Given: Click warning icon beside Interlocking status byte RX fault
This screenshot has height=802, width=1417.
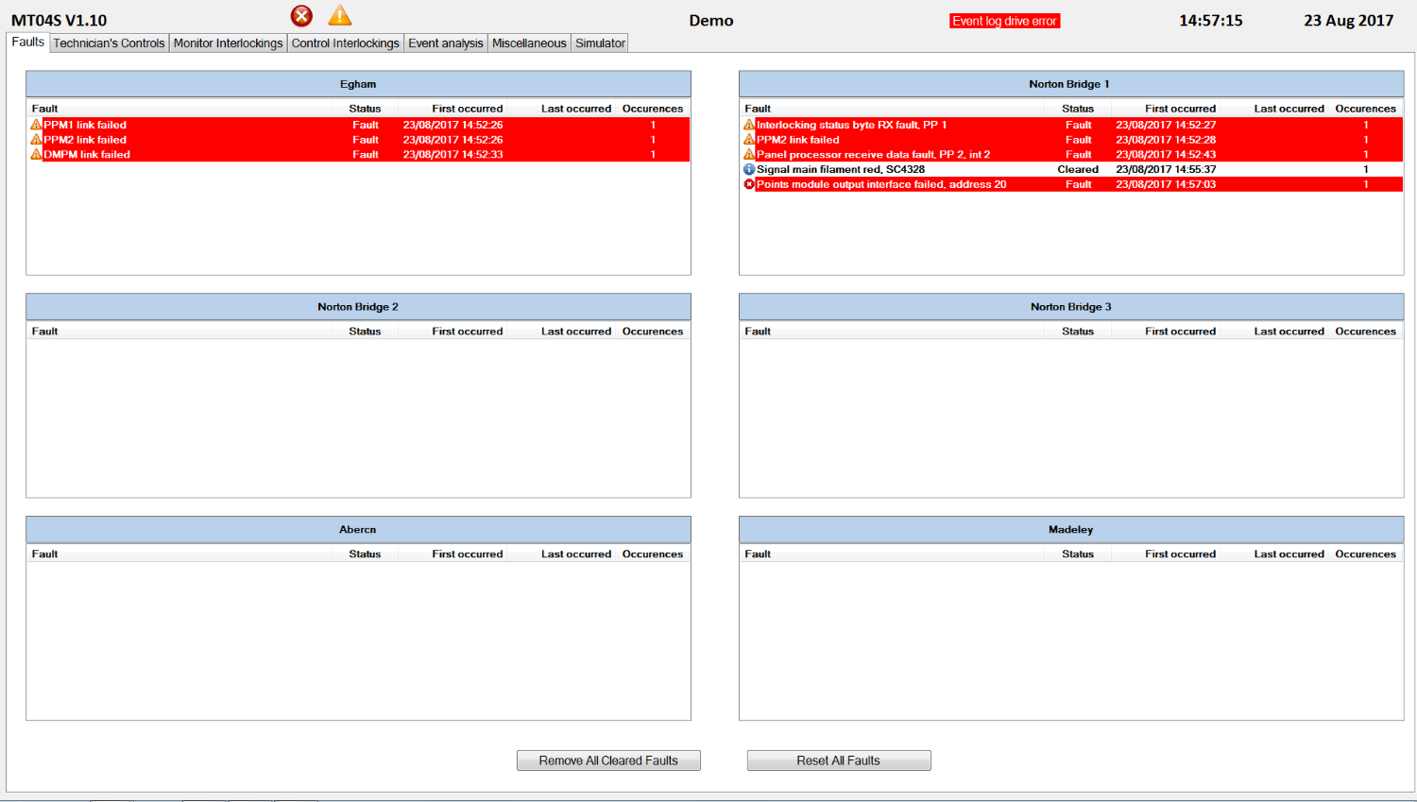Looking at the screenshot, I should [749, 125].
